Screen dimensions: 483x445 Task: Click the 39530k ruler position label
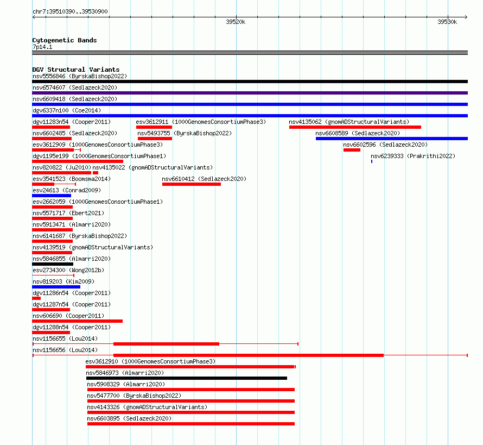447,22
